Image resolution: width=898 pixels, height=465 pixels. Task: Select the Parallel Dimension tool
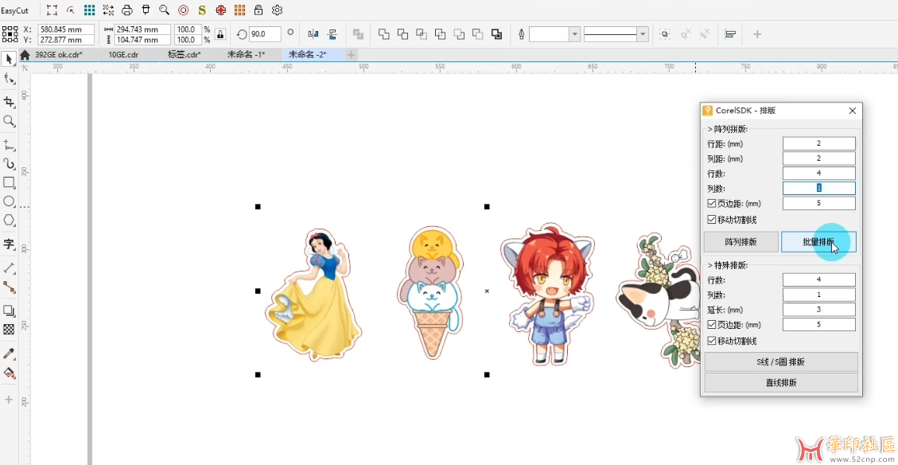[9, 268]
